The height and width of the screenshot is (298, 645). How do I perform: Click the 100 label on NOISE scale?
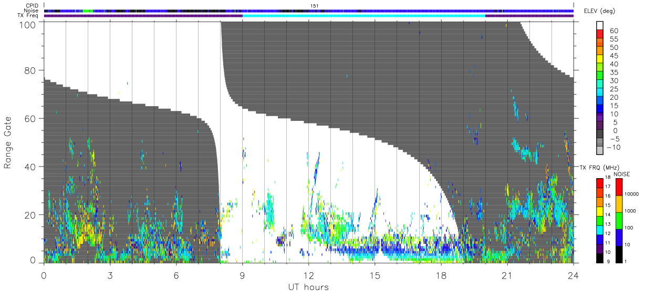(x=629, y=228)
